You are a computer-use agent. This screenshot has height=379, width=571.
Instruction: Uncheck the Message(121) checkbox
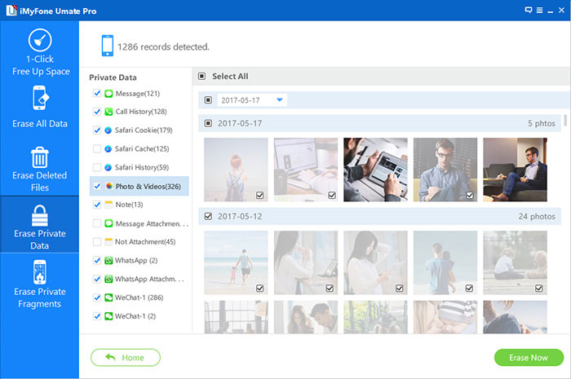click(97, 93)
